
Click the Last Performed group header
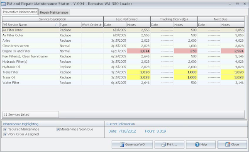[x=127, y=19]
